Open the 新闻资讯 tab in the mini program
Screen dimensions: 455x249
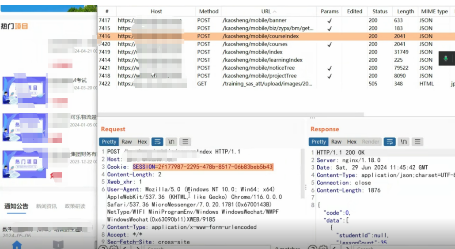point(46,206)
